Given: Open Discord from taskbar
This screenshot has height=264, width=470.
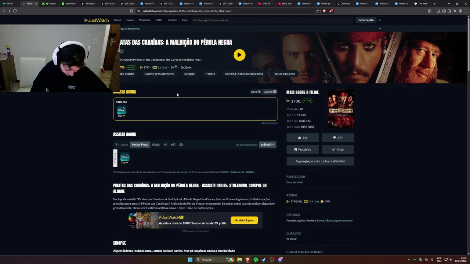Looking at the screenshot, I should (x=280, y=260).
